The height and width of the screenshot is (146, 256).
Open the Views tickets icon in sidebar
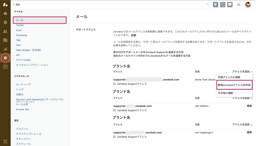pos(5,22)
